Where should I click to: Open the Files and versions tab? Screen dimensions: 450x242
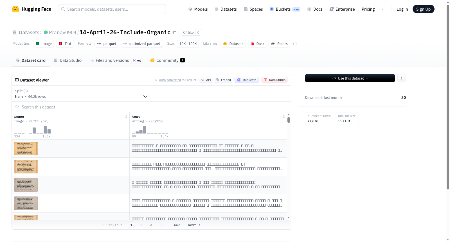[116, 60]
